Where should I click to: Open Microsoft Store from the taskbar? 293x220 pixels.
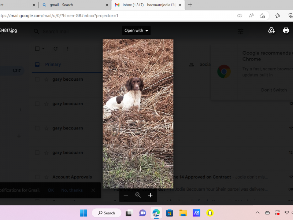click(x=169, y=213)
